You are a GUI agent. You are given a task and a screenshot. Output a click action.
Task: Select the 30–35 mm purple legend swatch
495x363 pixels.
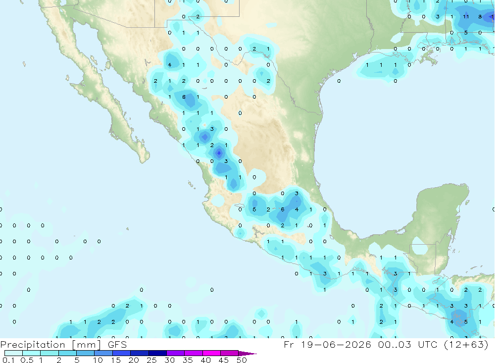(x=176, y=353)
